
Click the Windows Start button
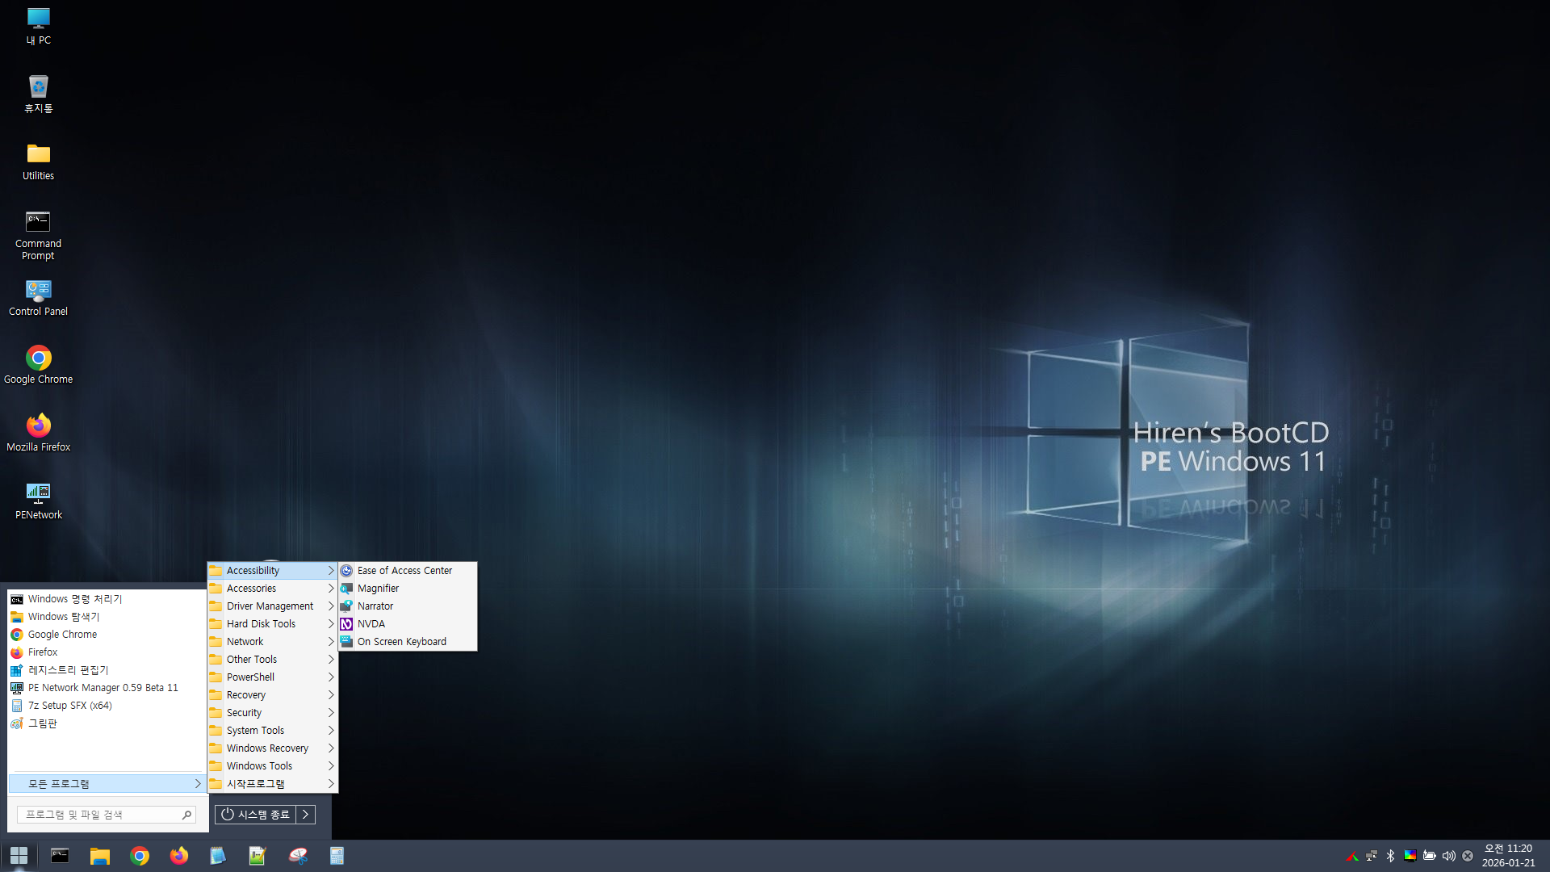19,856
